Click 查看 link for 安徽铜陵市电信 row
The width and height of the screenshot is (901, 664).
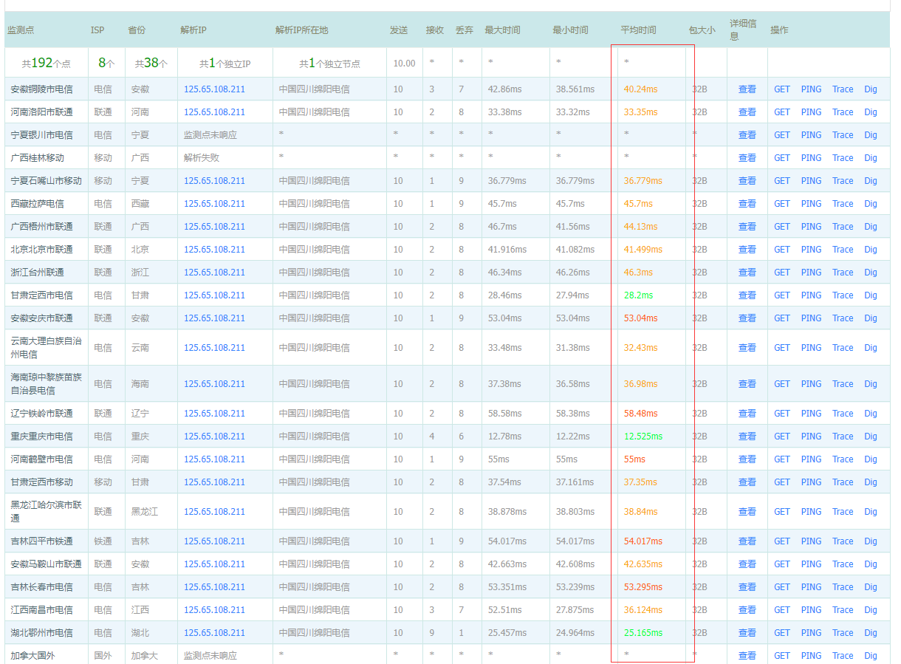coord(747,89)
